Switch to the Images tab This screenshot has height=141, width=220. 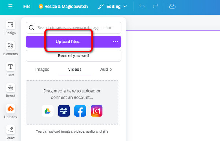pyautogui.click(x=42, y=69)
